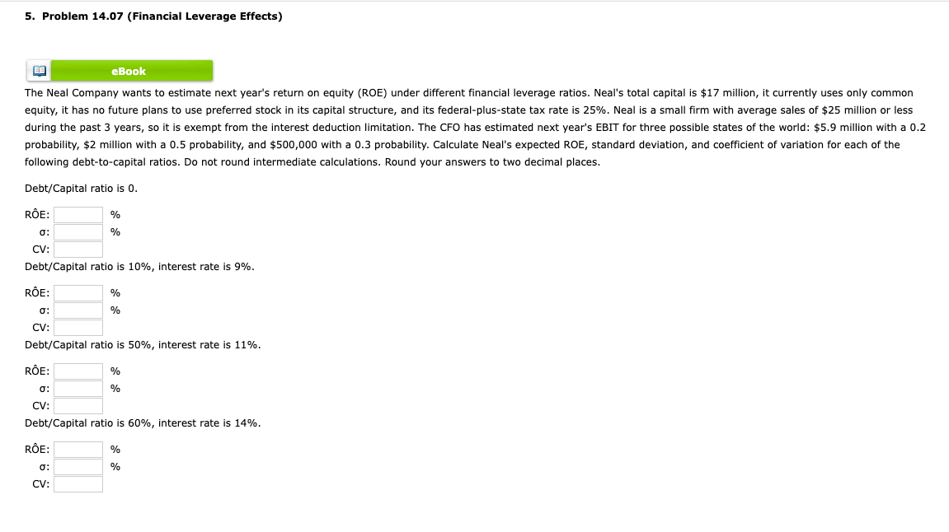949x532 pixels.
Task: Click the CV field for 10% debt ratio
Action: 78,327
